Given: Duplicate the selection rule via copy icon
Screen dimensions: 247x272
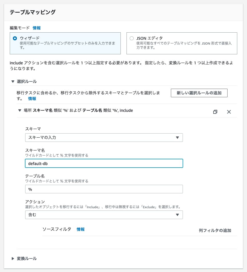Looking at the screenshot, I should [x=215, y=112].
